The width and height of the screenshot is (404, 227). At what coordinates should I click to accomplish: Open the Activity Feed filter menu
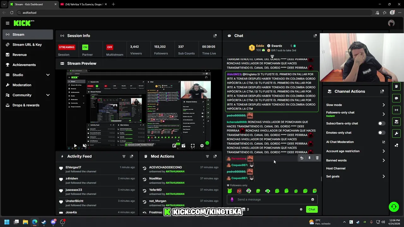(124, 156)
